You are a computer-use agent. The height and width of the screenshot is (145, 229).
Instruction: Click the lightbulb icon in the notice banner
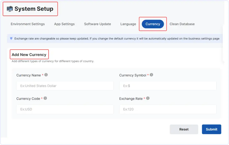[x=11, y=38]
